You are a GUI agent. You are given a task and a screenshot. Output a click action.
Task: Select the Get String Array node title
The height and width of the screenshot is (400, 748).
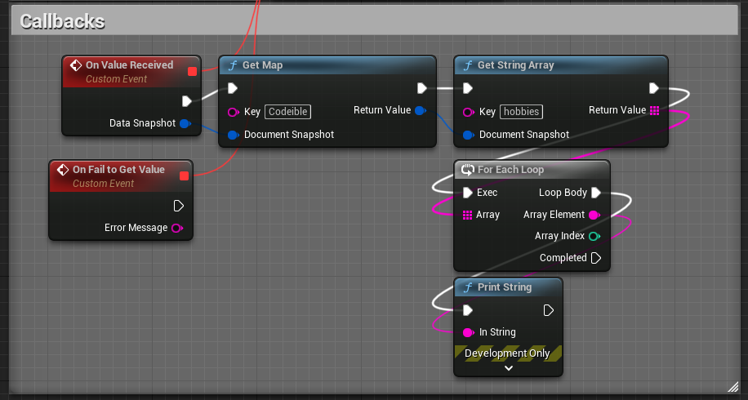pos(516,65)
